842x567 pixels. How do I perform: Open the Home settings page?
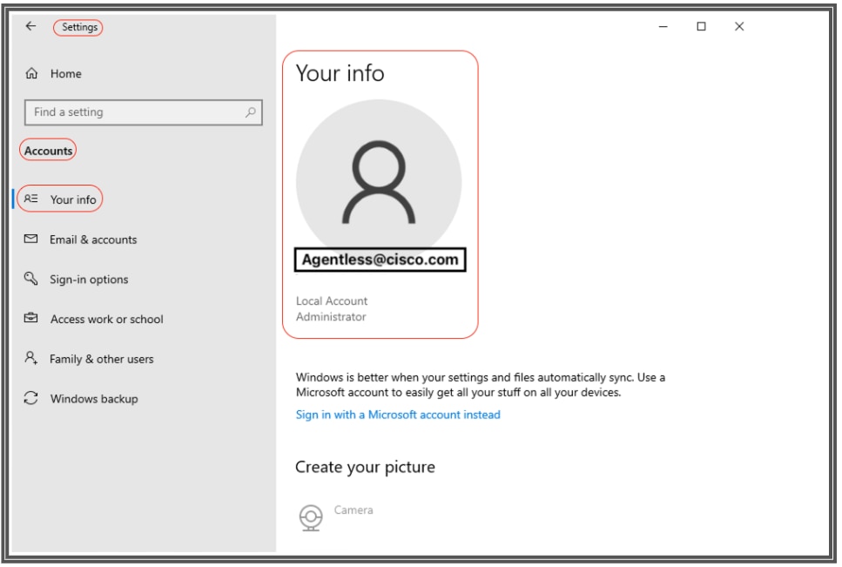tap(65, 73)
